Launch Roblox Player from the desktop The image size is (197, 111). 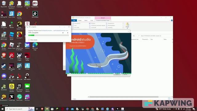tap(12, 46)
